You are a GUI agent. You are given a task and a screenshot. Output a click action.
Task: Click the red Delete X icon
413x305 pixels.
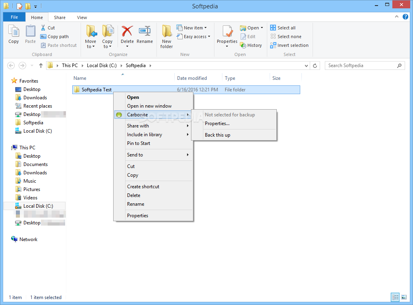[127, 31]
